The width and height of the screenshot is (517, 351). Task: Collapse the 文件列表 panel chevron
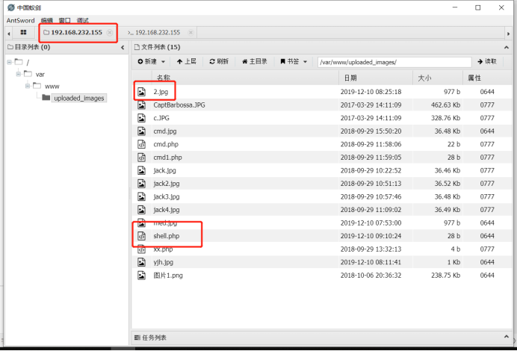506,48
